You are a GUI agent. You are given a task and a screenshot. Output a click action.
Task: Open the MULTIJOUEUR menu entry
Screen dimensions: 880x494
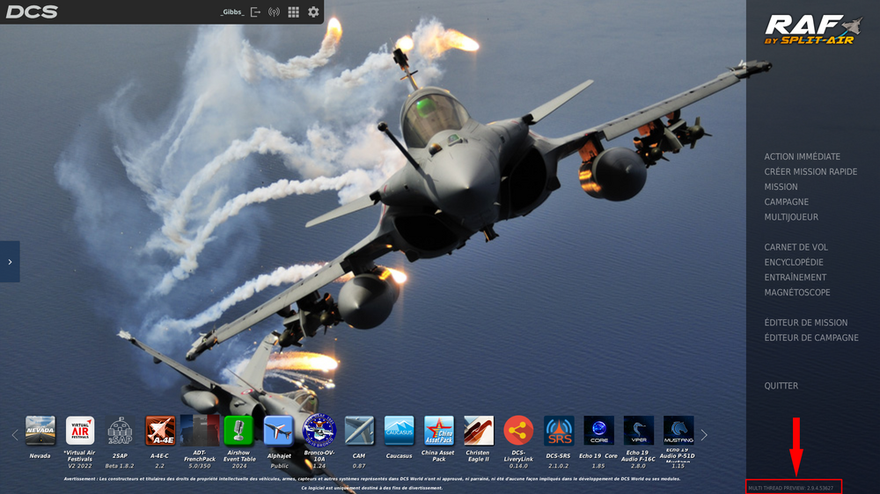pos(791,217)
